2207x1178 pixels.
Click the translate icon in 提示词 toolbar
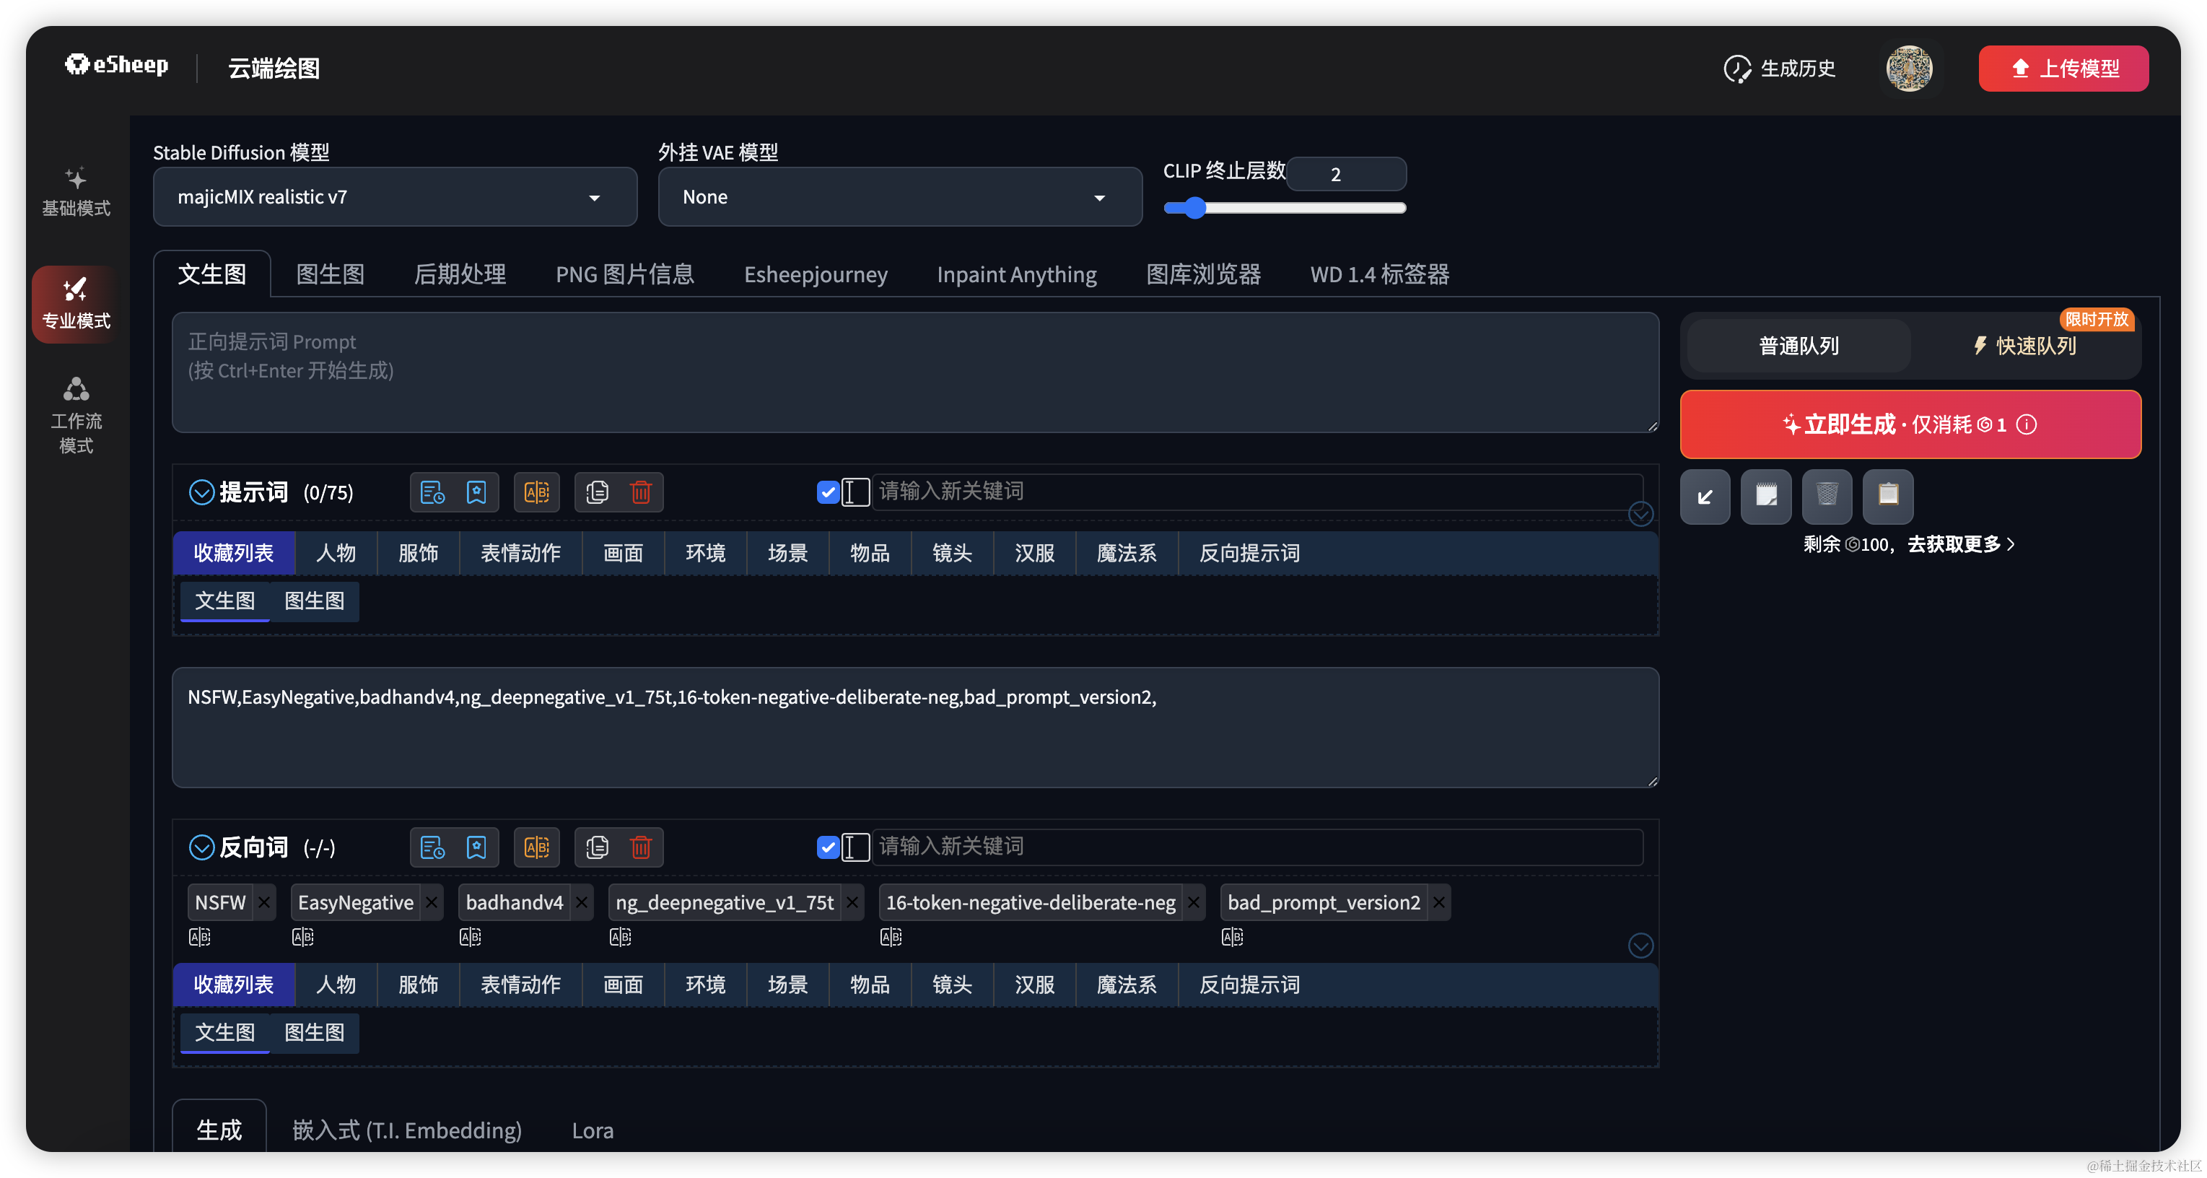[x=536, y=492]
